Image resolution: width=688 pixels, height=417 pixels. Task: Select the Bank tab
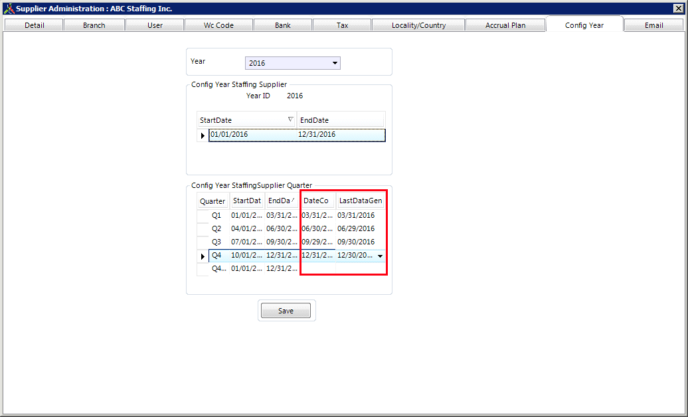pyautogui.click(x=283, y=25)
